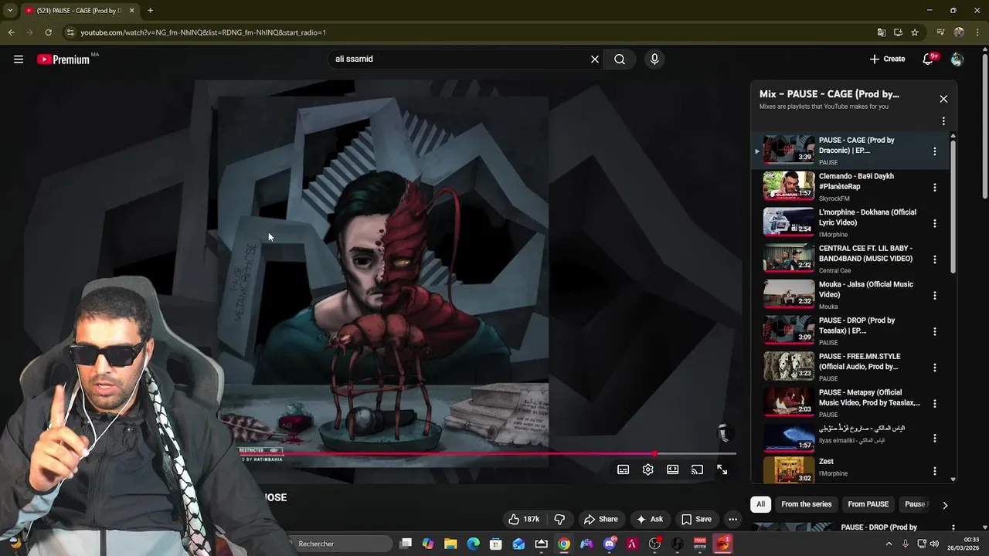Reload the page
The image size is (989, 556).
(48, 32)
